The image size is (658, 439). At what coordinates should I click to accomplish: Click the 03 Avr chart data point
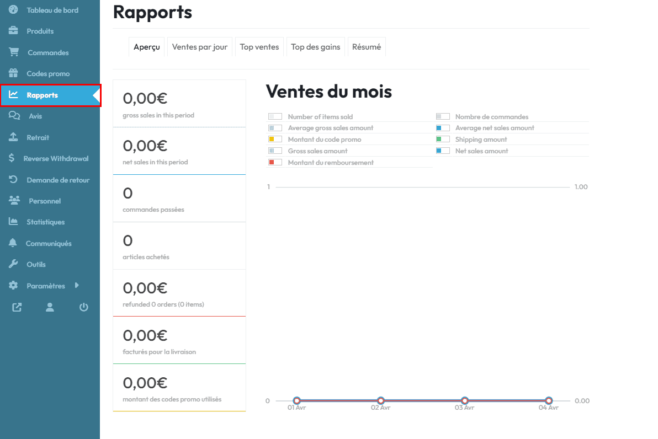coord(465,400)
